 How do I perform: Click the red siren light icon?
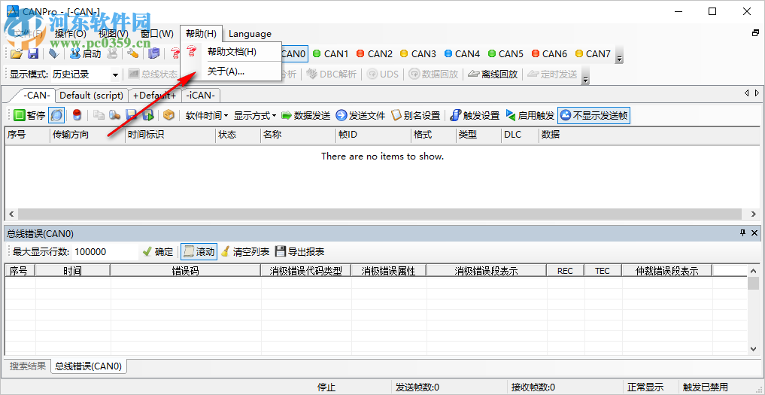(77, 116)
